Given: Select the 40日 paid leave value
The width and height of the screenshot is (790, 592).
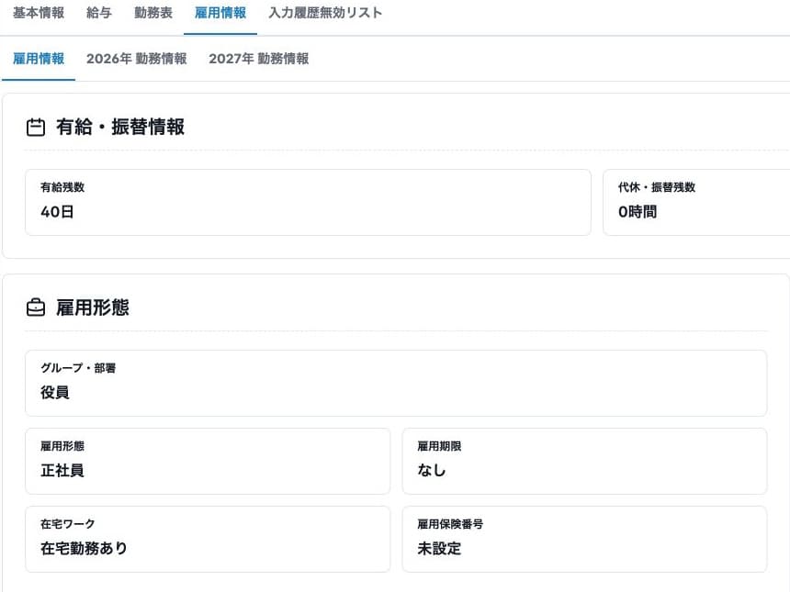Looking at the screenshot, I should [x=58, y=211].
